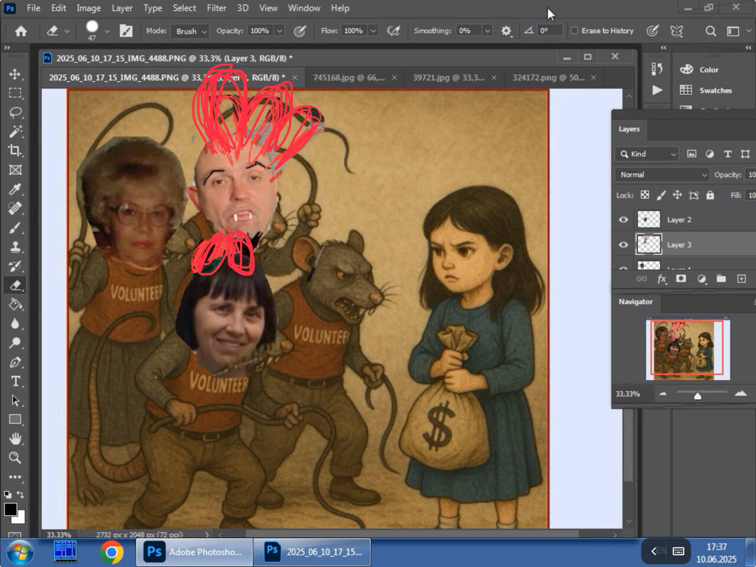This screenshot has width=756, height=567.
Task: Toggle pixel layer filter
Action: [x=692, y=154]
